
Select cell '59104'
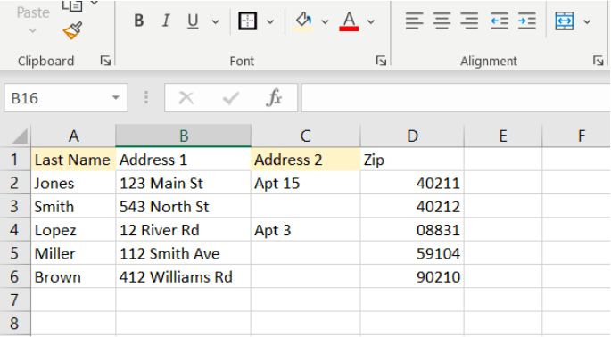412,253
